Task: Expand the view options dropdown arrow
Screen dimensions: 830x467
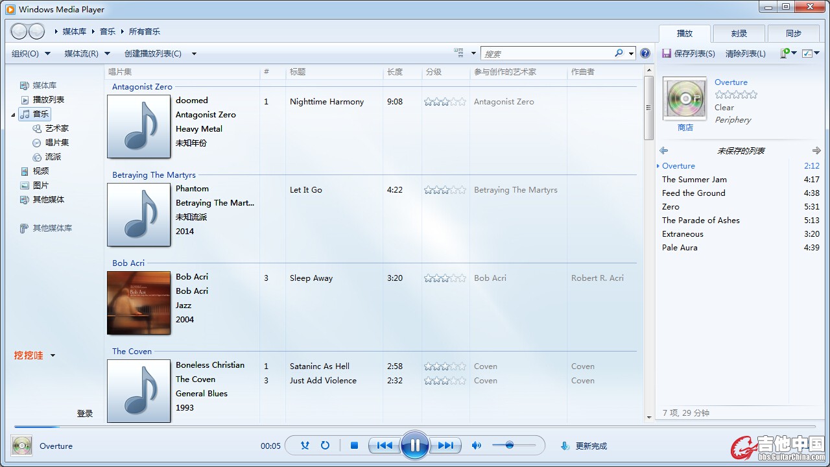Action: 473,53
